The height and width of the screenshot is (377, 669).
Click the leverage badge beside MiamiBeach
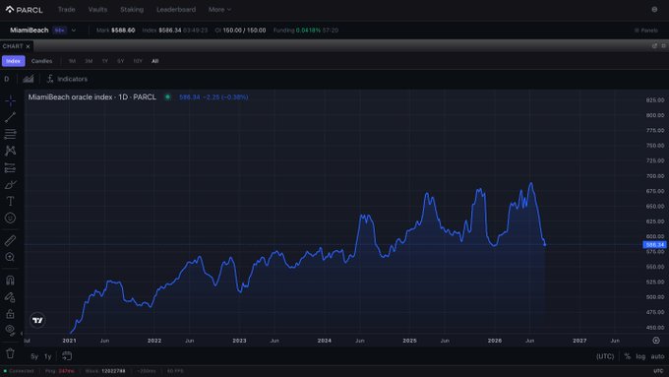click(60, 31)
